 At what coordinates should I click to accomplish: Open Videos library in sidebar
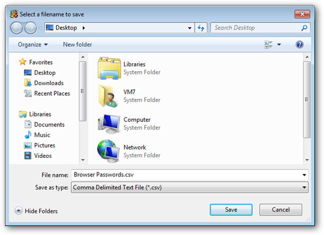43,156
